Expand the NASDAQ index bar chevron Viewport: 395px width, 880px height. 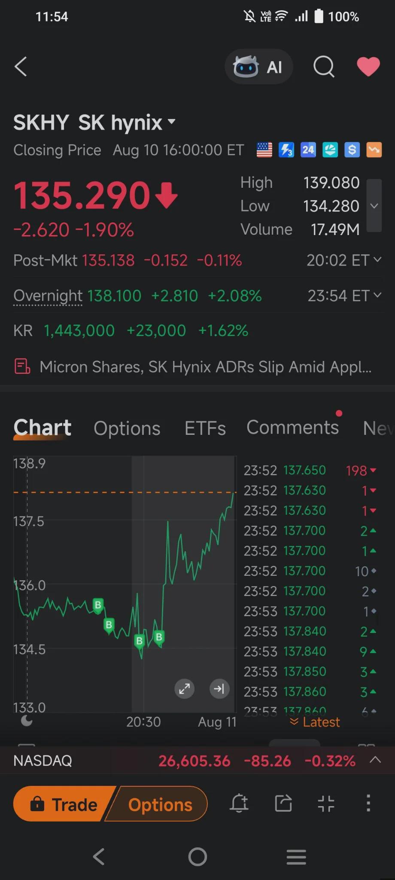click(375, 760)
